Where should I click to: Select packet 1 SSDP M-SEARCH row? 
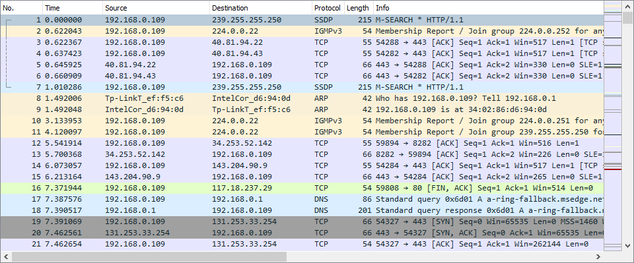click(x=302, y=20)
